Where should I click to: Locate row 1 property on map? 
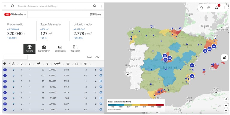[x=101, y=70]
